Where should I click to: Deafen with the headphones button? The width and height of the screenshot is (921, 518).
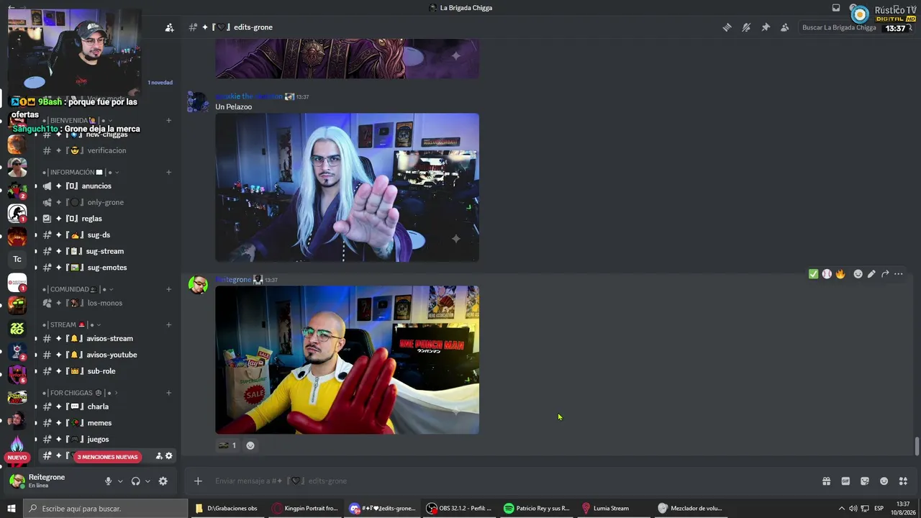click(135, 481)
